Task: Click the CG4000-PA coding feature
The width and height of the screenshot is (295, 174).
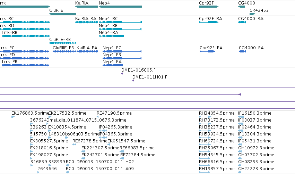Action: point(242,51)
